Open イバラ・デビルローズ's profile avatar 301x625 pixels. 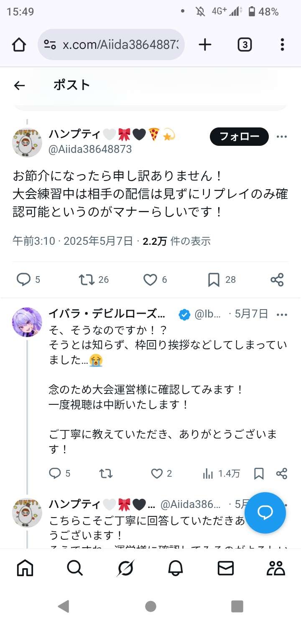point(27,322)
